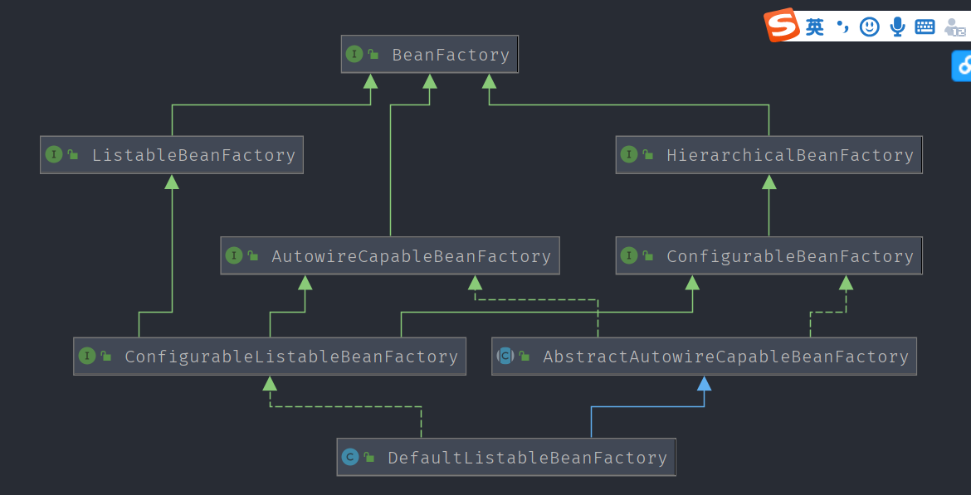The image size is (971, 495).
Task: Click the DefaultListableBeanFactory label text
Action: pos(527,458)
